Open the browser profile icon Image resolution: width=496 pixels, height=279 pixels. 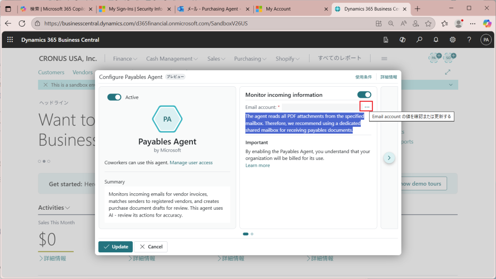click(x=459, y=23)
